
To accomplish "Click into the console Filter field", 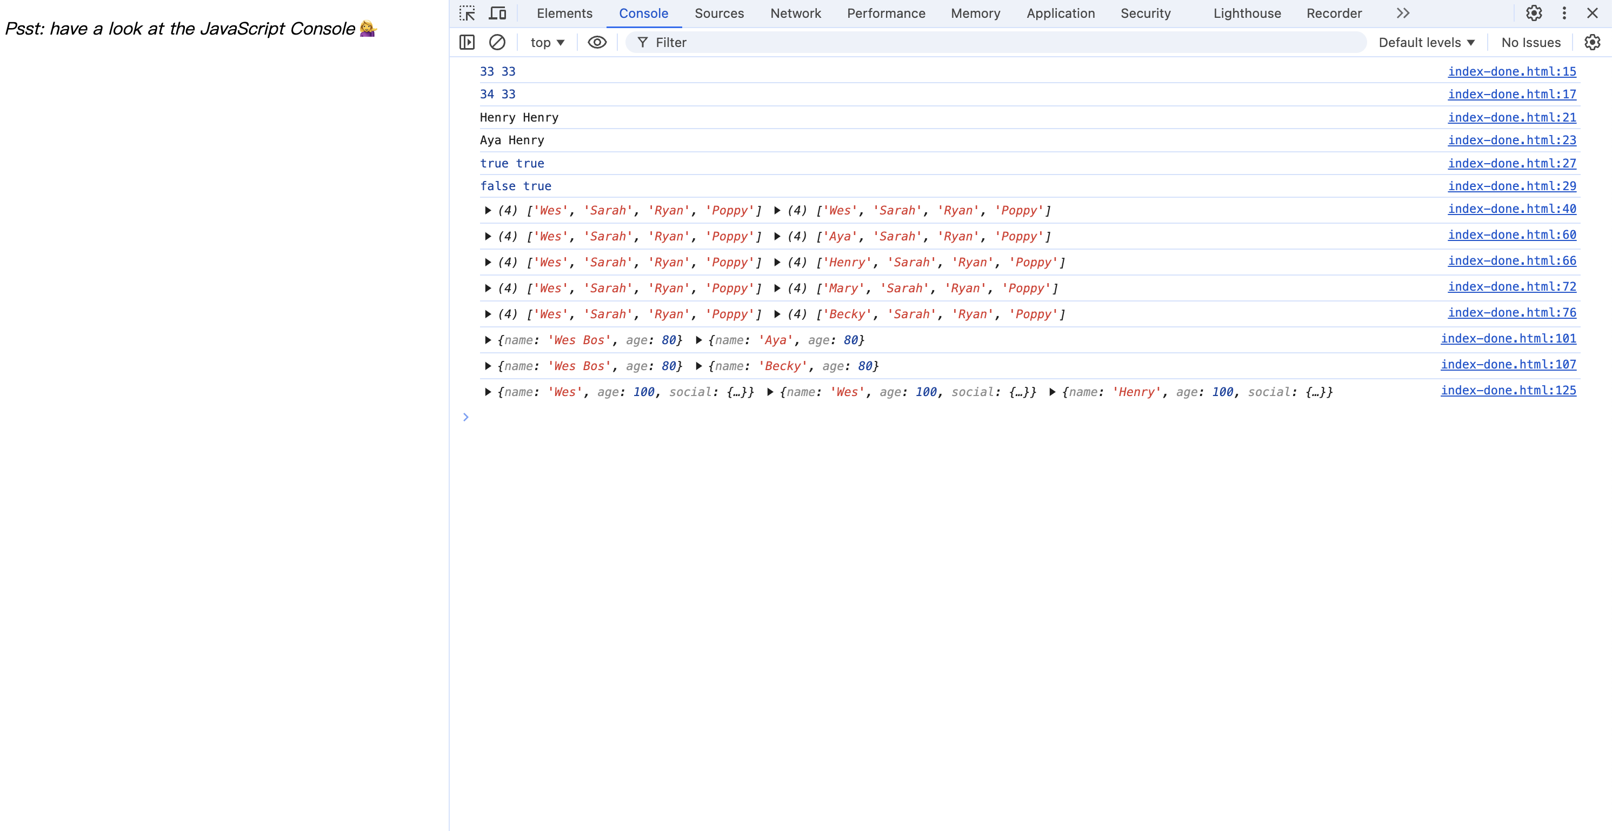I will coord(1001,43).
